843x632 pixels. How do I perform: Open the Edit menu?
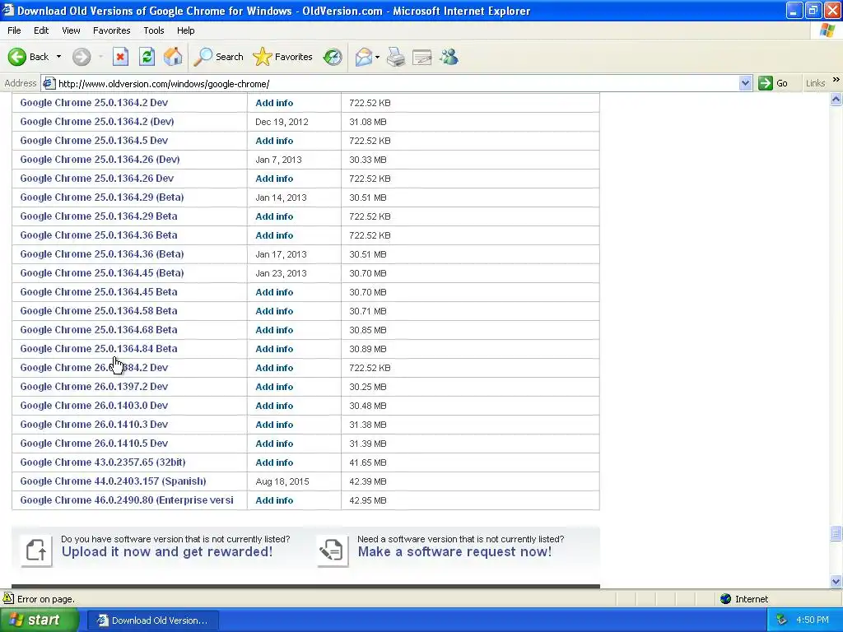click(41, 30)
